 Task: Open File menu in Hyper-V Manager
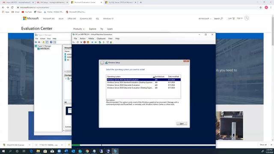[x=36, y=38]
